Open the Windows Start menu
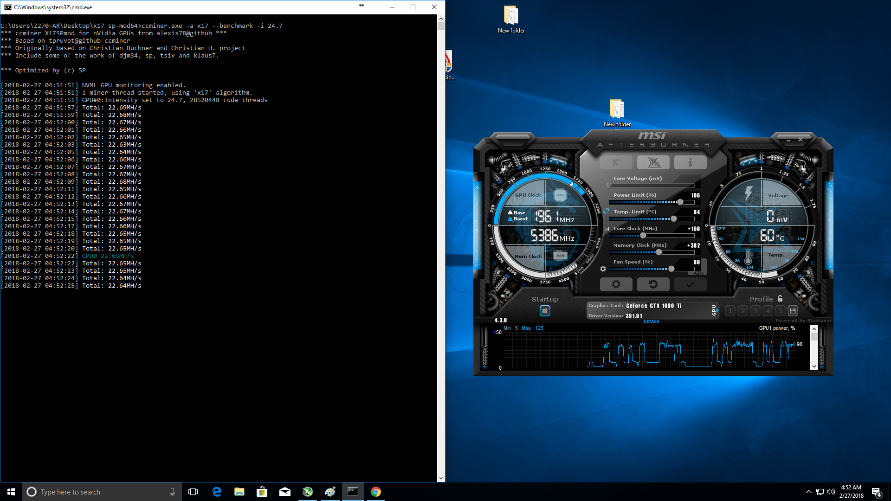 pyautogui.click(x=11, y=492)
